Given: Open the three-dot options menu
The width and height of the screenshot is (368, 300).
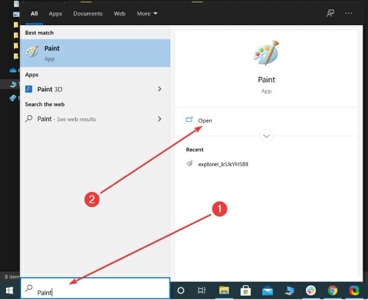Looking at the screenshot, I should tap(349, 13).
